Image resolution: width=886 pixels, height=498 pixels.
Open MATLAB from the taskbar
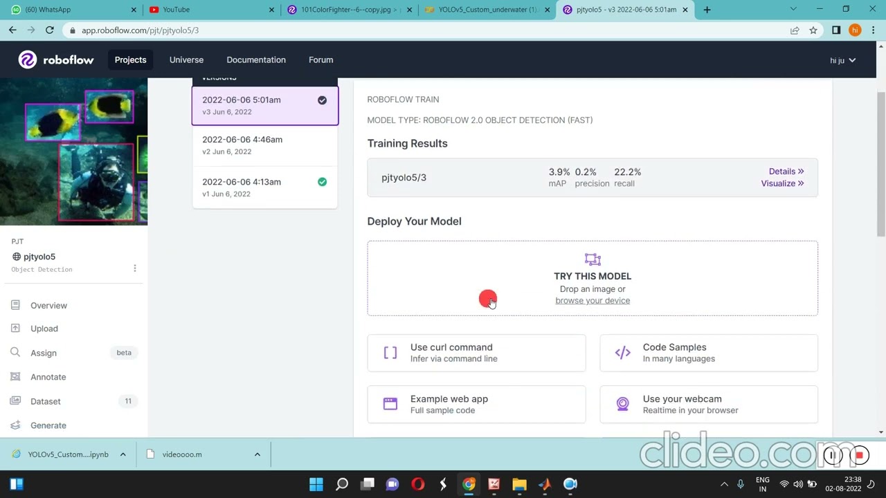[x=545, y=484]
